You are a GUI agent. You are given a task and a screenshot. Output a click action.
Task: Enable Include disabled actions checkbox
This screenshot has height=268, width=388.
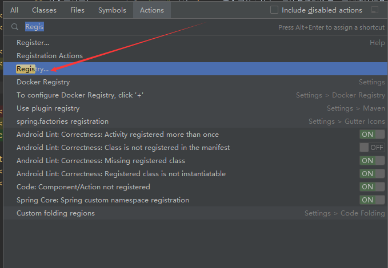(274, 10)
